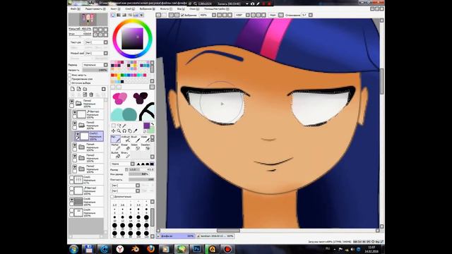Show RGB slider panel icon
The height and width of the screenshot is (254, 452).
pyautogui.click(x=119, y=15)
